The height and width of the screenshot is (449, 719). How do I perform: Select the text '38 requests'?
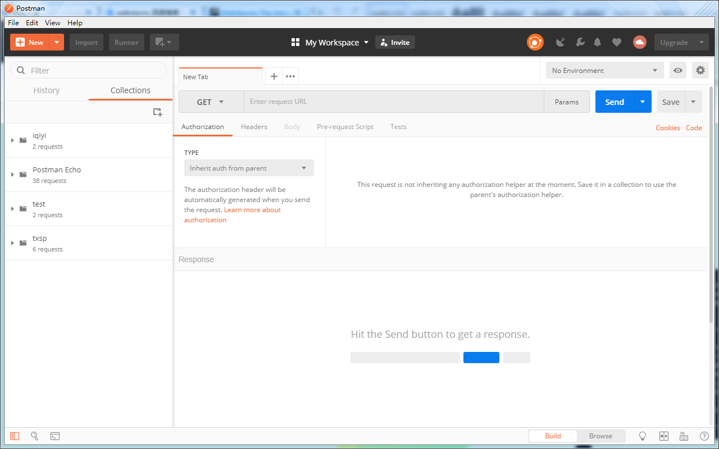click(49, 181)
